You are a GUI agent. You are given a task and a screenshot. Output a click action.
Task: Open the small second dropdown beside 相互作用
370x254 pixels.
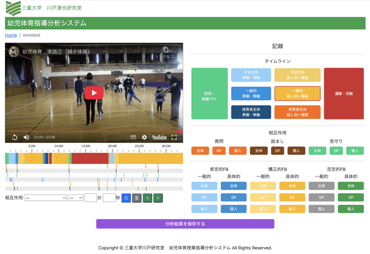point(76,198)
